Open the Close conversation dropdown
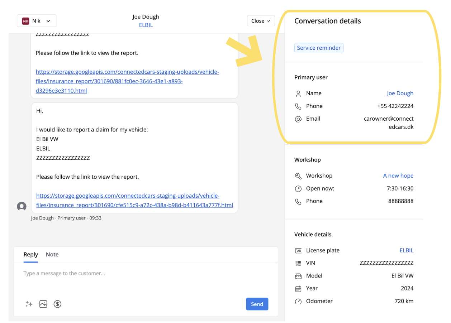Screen dimensions: 451x323 click(261, 21)
